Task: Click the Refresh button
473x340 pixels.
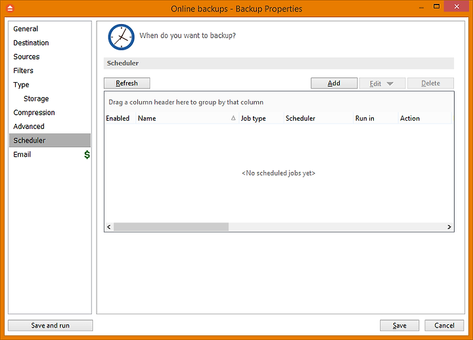Action: click(127, 83)
